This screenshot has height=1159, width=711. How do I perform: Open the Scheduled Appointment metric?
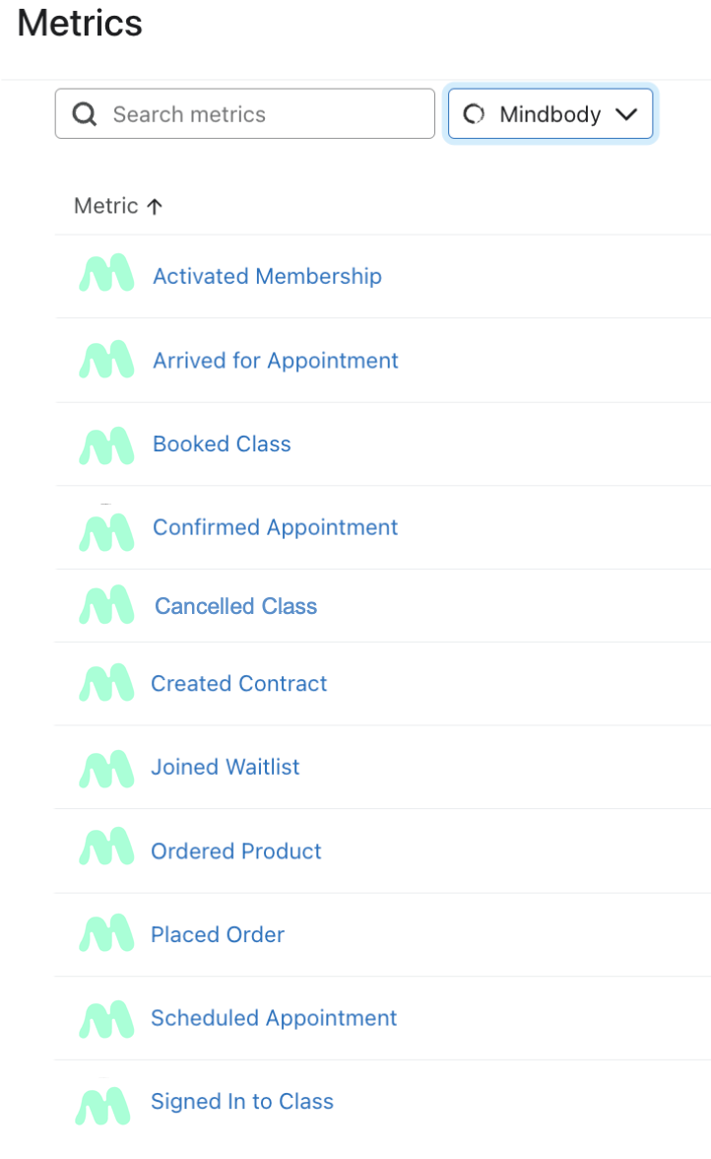[274, 1018]
